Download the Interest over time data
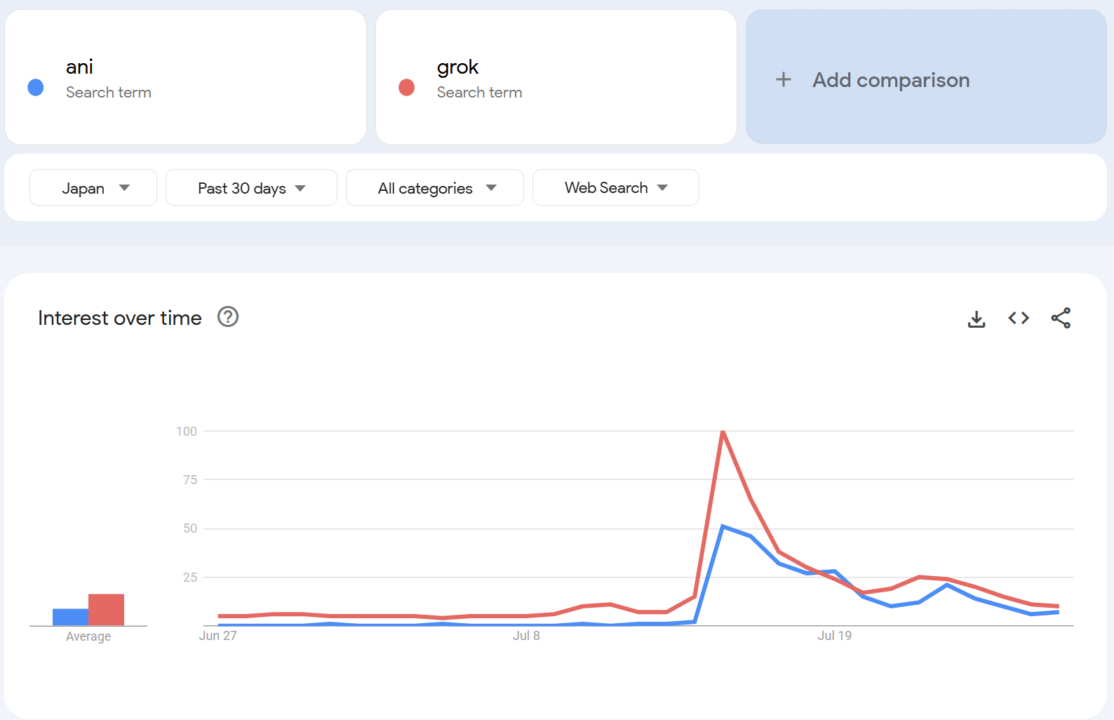 (977, 319)
